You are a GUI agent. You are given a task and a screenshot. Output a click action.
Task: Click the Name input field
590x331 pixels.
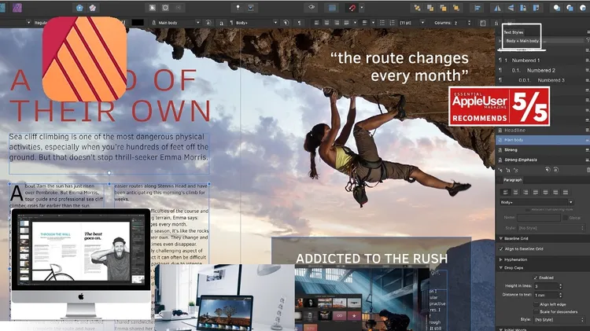tap(538, 218)
